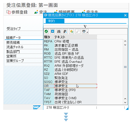Select row RZ 返品 (分納契約)
Image resolution: width=131 pixels, height=123 pixels.
(70, 70)
